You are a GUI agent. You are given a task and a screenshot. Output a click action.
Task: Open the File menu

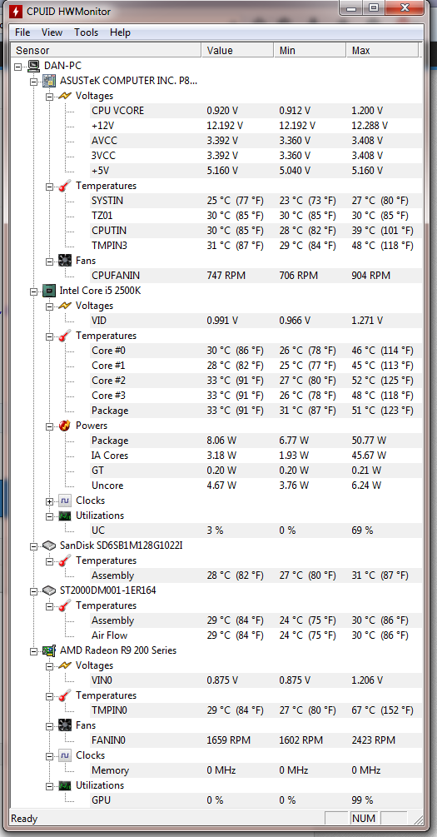[x=22, y=32]
